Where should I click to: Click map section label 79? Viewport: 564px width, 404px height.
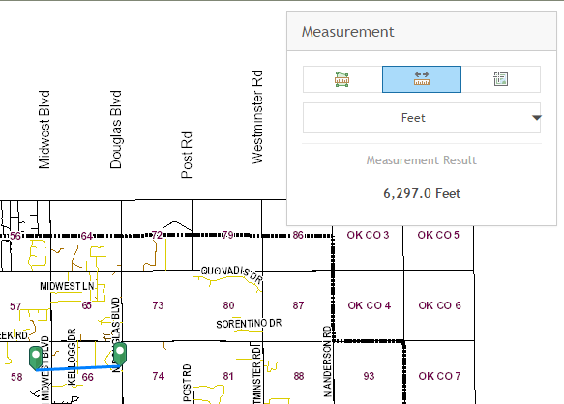[227, 235]
